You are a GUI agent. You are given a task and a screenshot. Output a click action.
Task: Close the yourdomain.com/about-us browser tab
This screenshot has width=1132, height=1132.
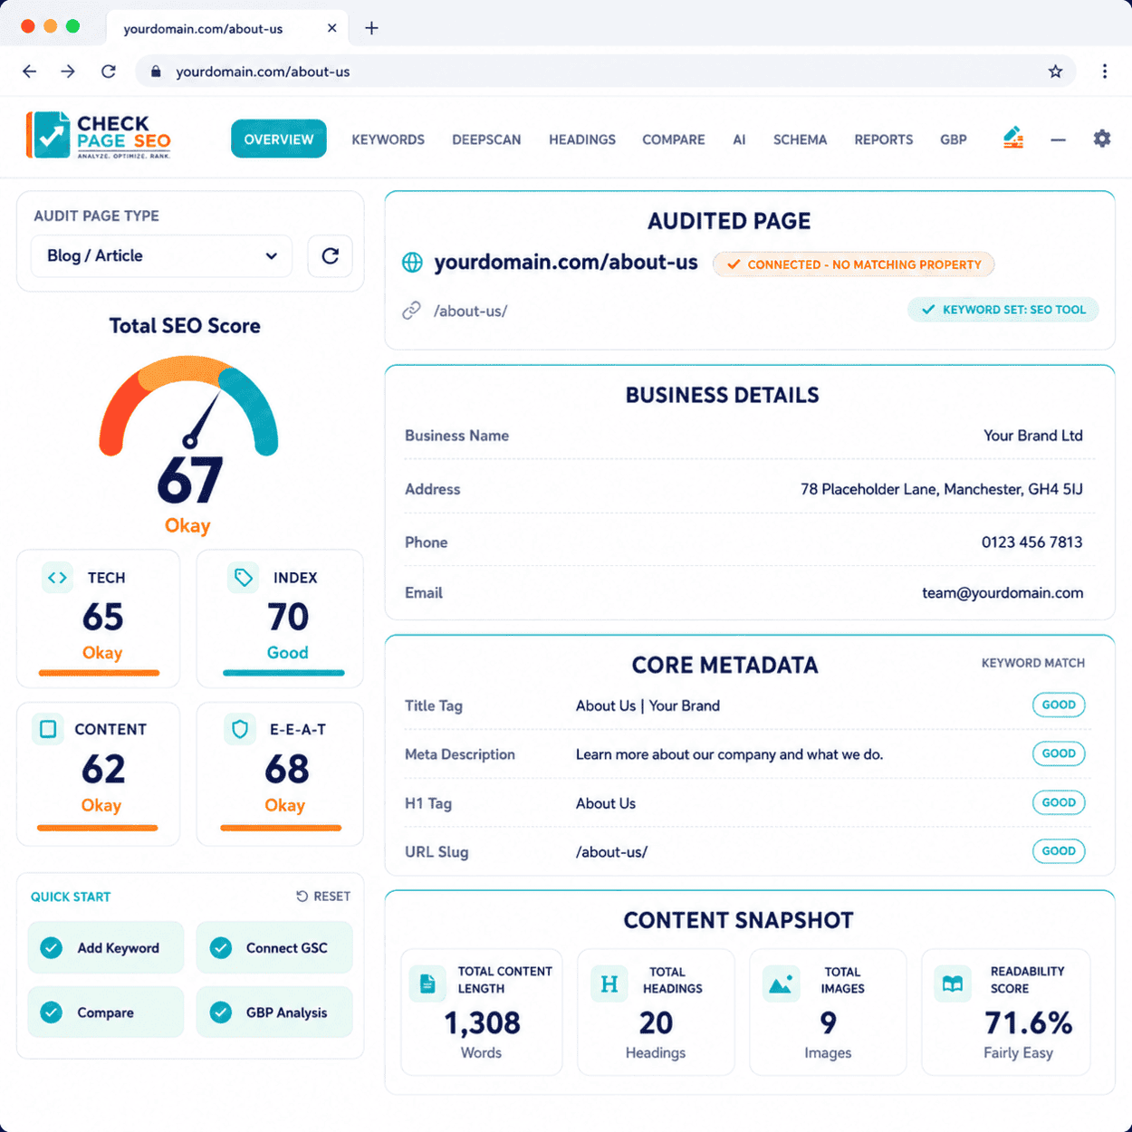[332, 28]
